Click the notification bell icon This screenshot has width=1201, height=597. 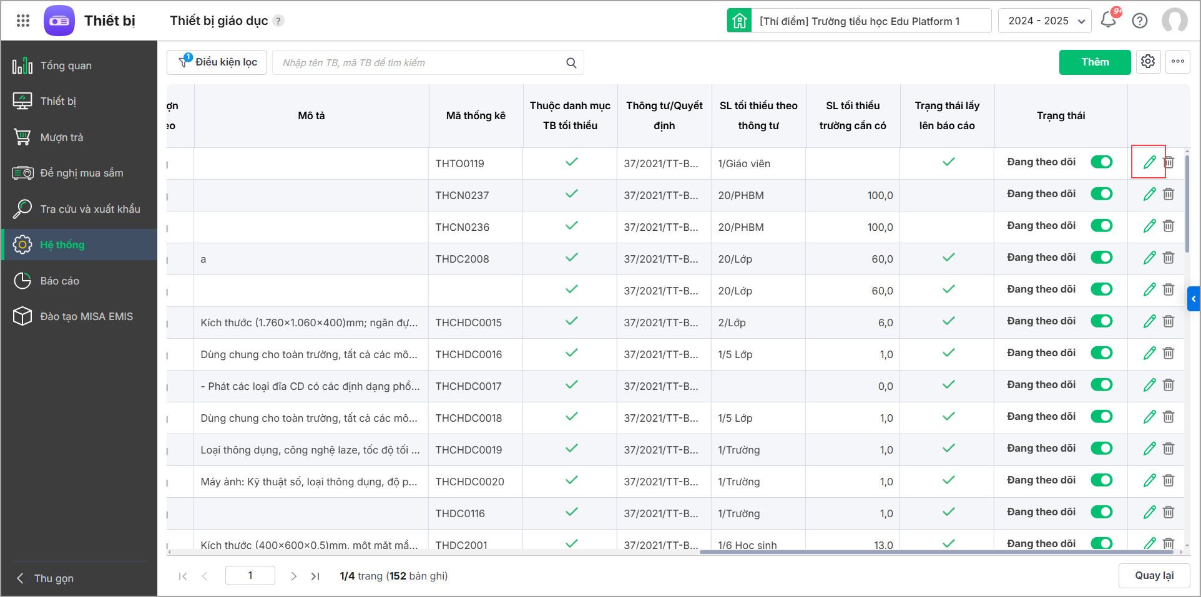1109,20
